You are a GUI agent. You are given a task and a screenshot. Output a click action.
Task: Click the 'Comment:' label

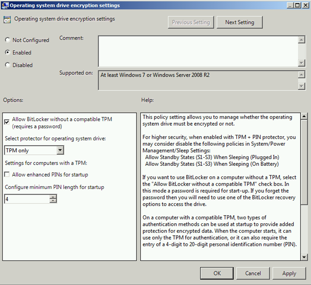click(71, 38)
